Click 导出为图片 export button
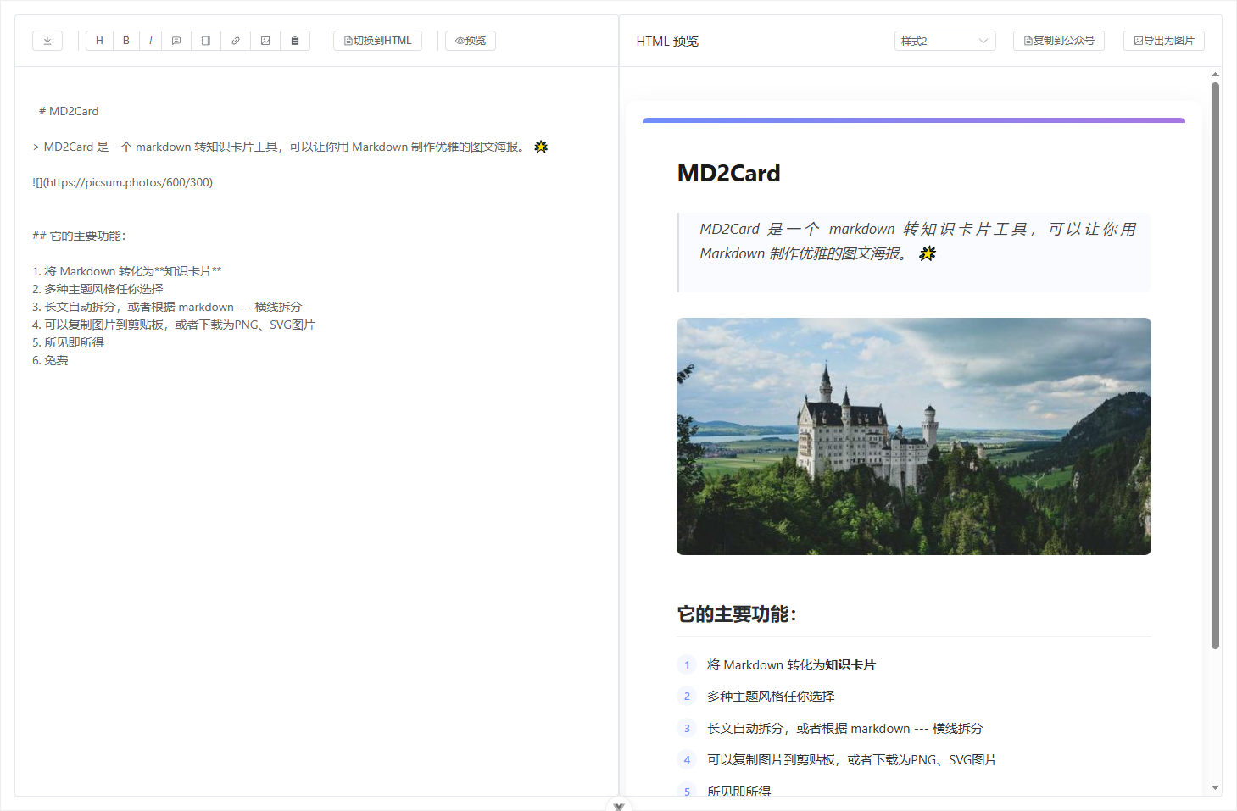1237x811 pixels. click(1164, 41)
